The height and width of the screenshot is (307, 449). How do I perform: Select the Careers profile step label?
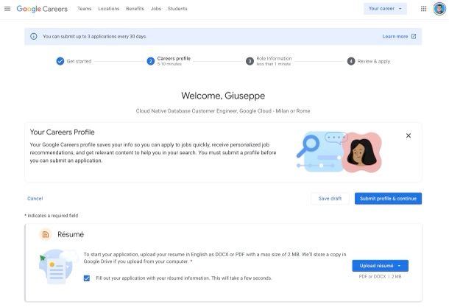(174, 58)
